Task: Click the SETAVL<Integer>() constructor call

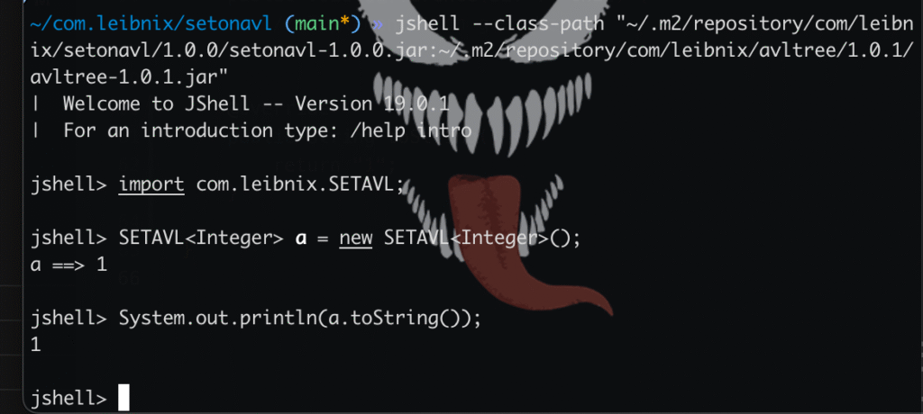Action: click(x=482, y=238)
